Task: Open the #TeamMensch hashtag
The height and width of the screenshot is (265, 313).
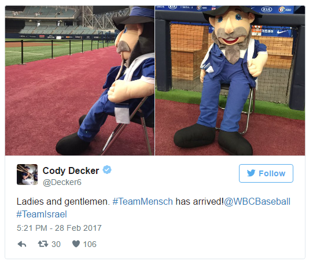Action: pyautogui.click(x=142, y=201)
